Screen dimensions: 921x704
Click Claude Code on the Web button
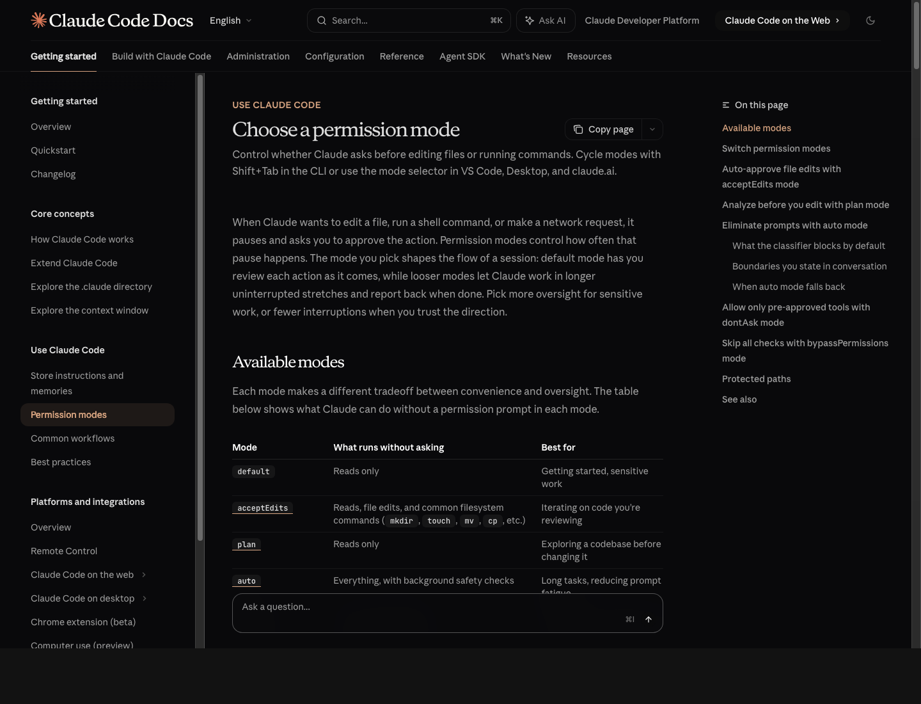[x=782, y=20]
